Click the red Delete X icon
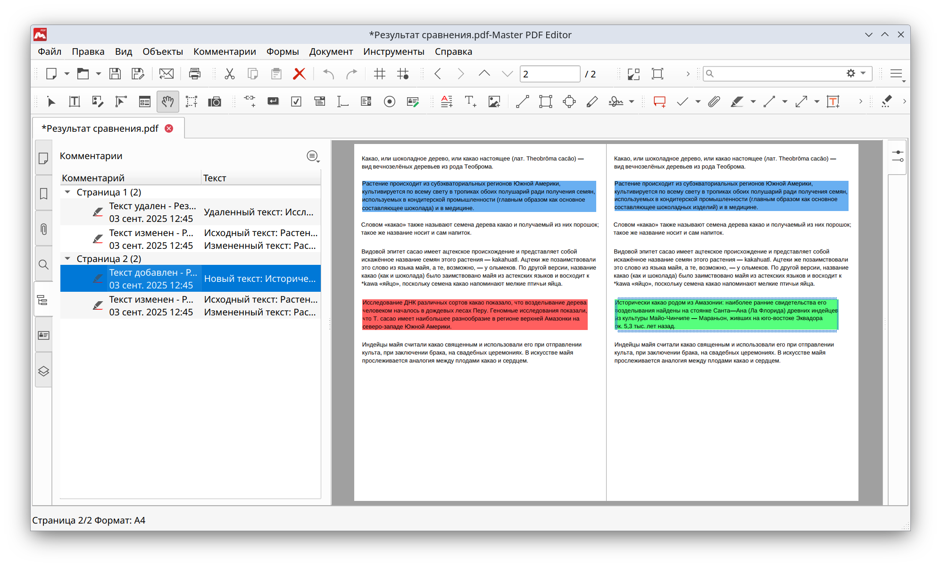Screen dimensions: 941x567 click(x=299, y=74)
